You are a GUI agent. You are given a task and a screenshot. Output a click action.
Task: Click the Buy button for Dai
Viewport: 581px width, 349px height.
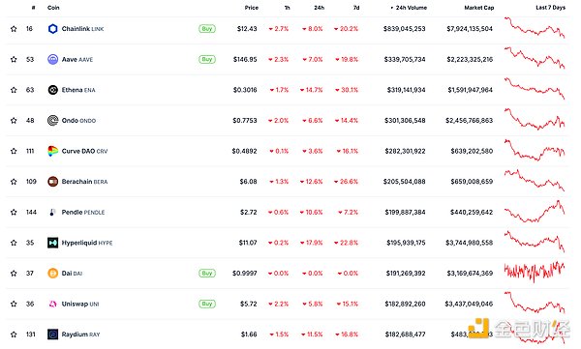[x=207, y=274]
